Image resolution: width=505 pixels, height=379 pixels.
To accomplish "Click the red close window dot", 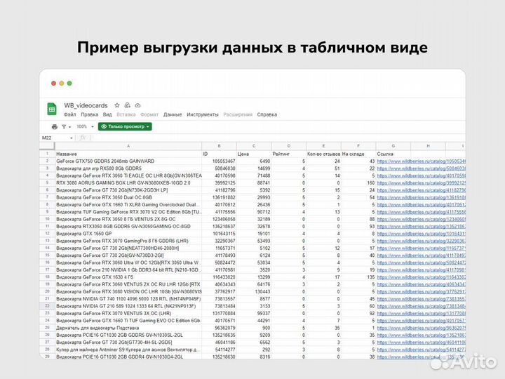I will click(53, 83).
